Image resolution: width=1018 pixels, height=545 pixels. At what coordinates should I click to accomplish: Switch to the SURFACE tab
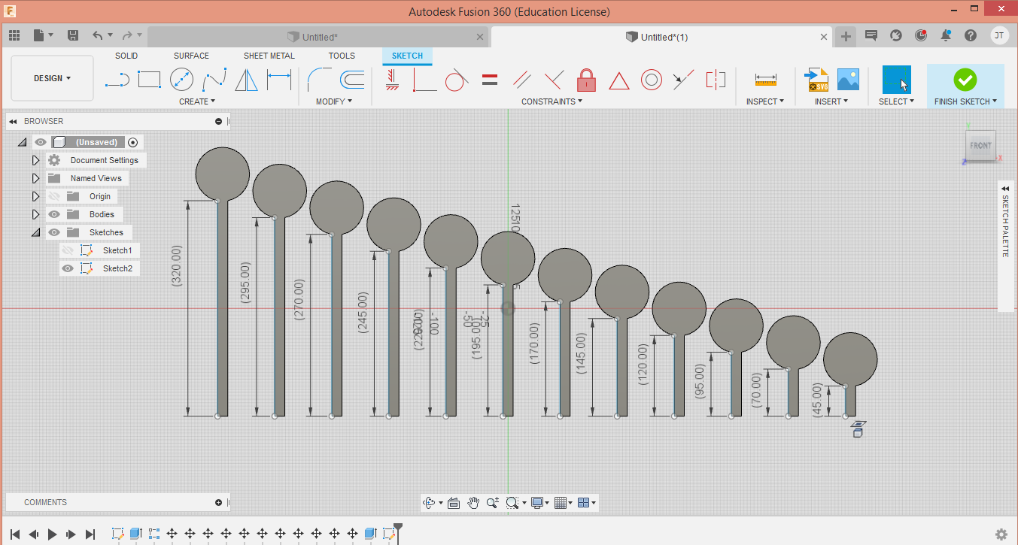[x=191, y=56]
